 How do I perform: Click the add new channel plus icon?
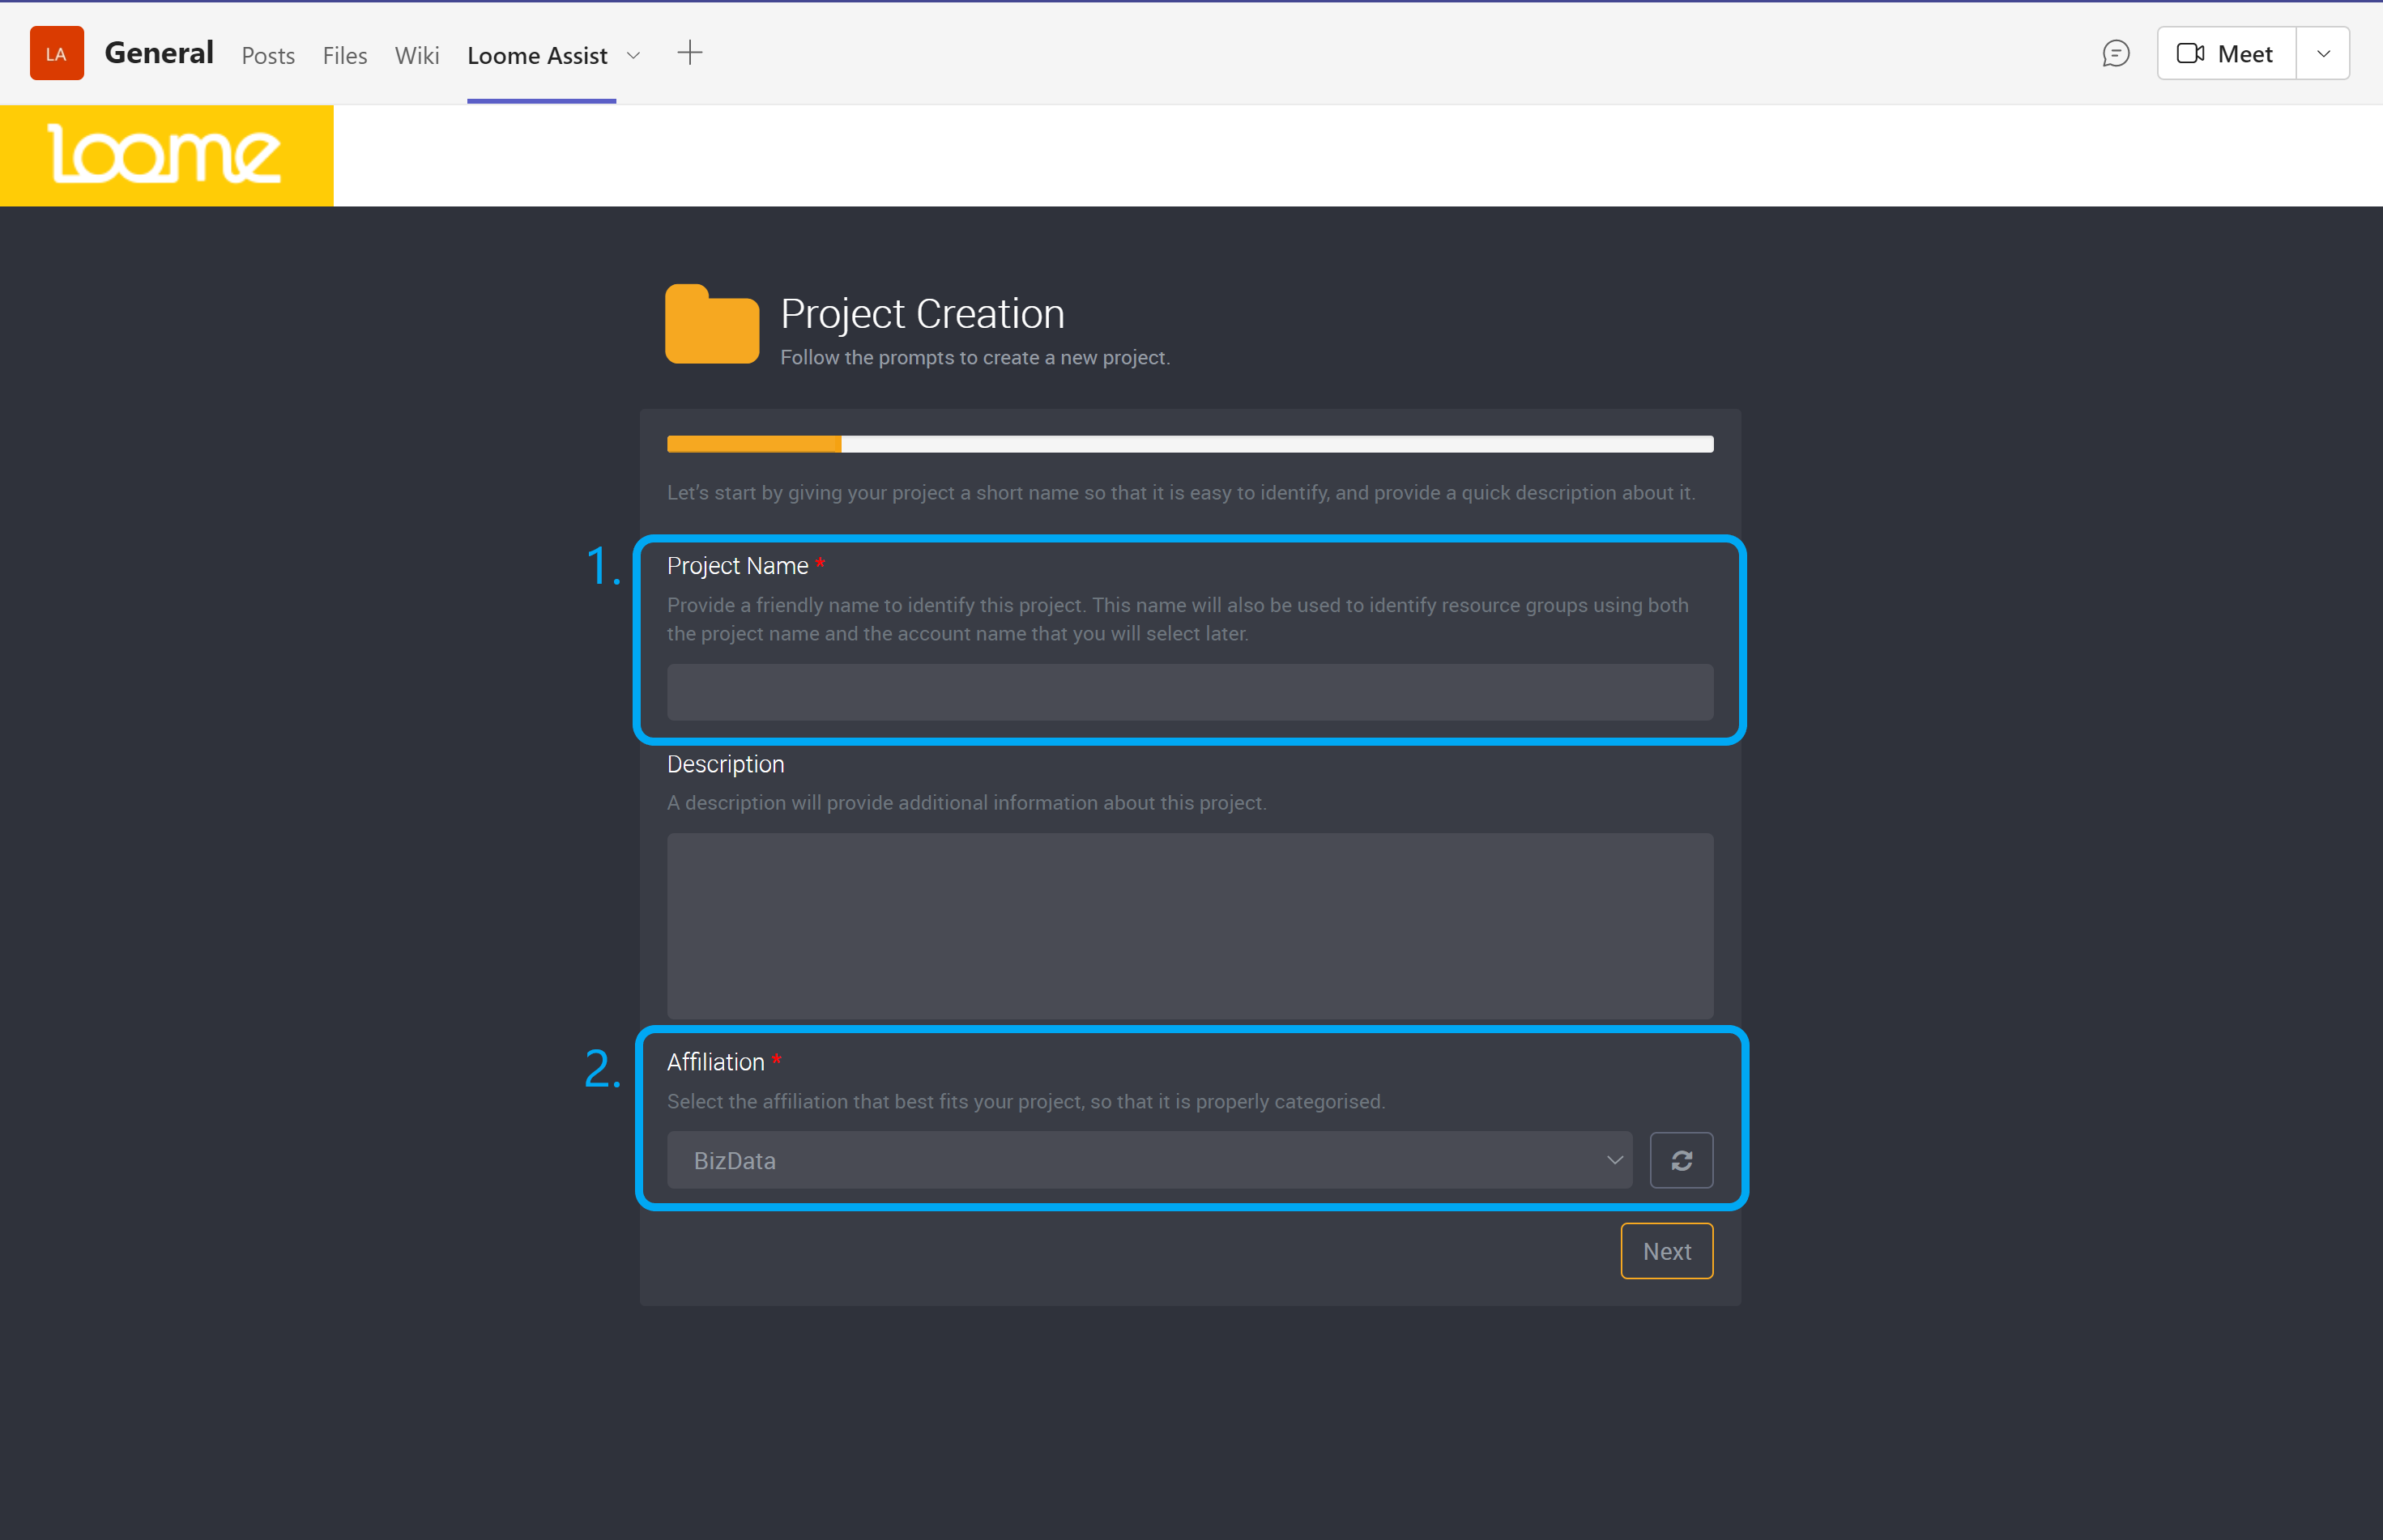689,52
